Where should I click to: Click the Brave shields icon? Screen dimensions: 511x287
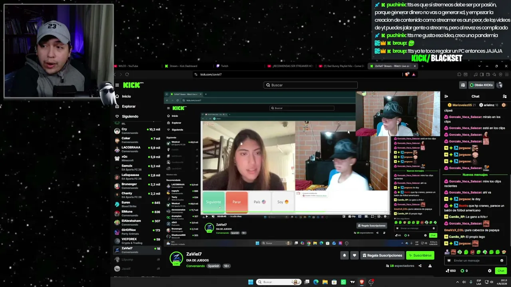(x=407, y=75)
